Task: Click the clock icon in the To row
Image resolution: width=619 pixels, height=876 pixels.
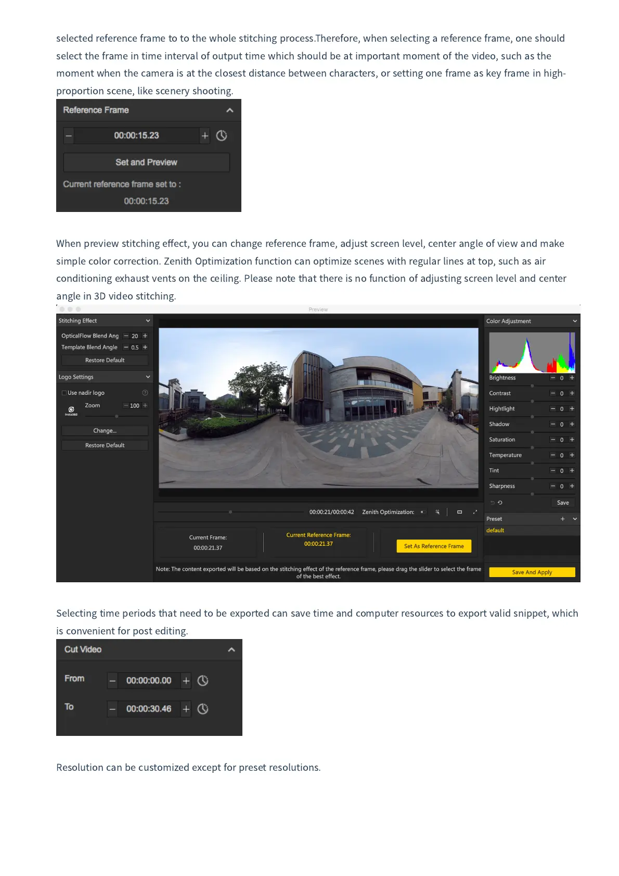Action: click(203, 709)
